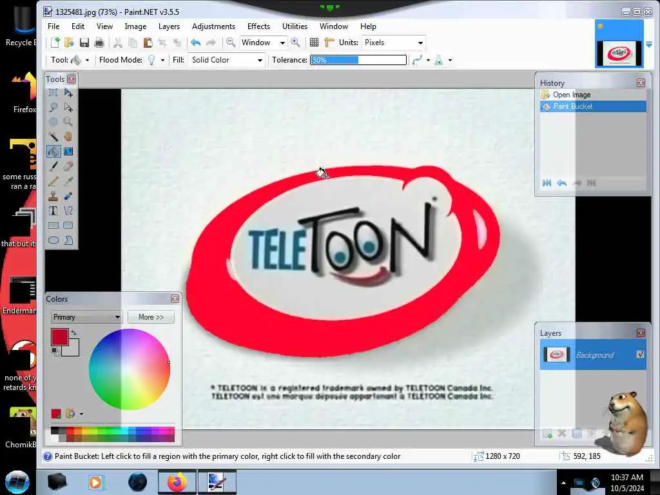Select the Freeform Shape tool
This screenshot has width=660, height=495.
(68, 240)
